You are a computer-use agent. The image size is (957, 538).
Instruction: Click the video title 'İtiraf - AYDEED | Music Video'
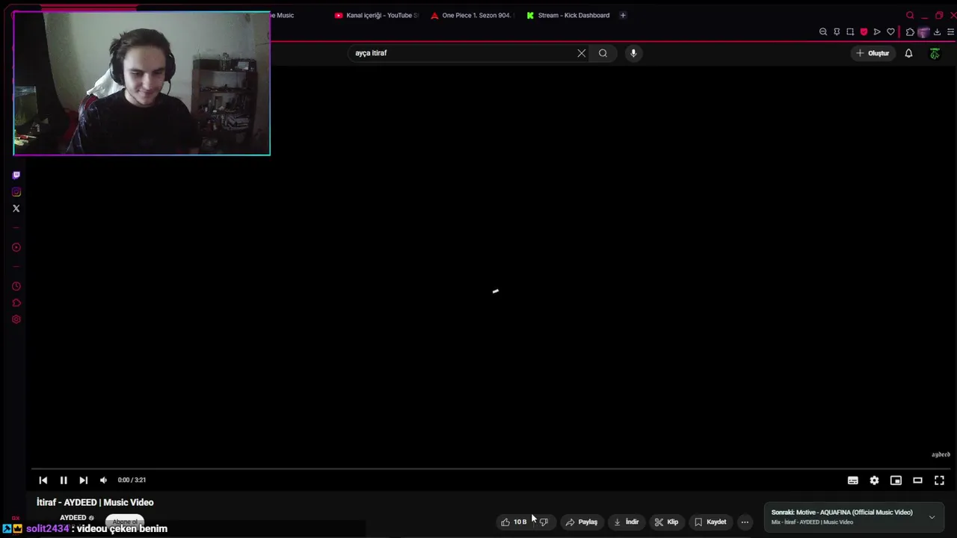tap(95, 502)
